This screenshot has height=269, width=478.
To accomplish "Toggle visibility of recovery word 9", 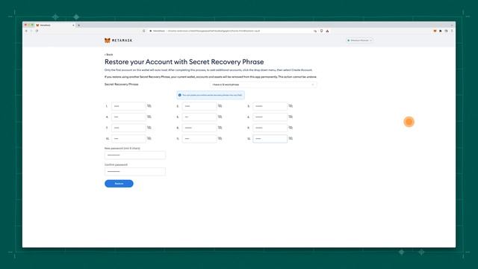I will 291,128.
